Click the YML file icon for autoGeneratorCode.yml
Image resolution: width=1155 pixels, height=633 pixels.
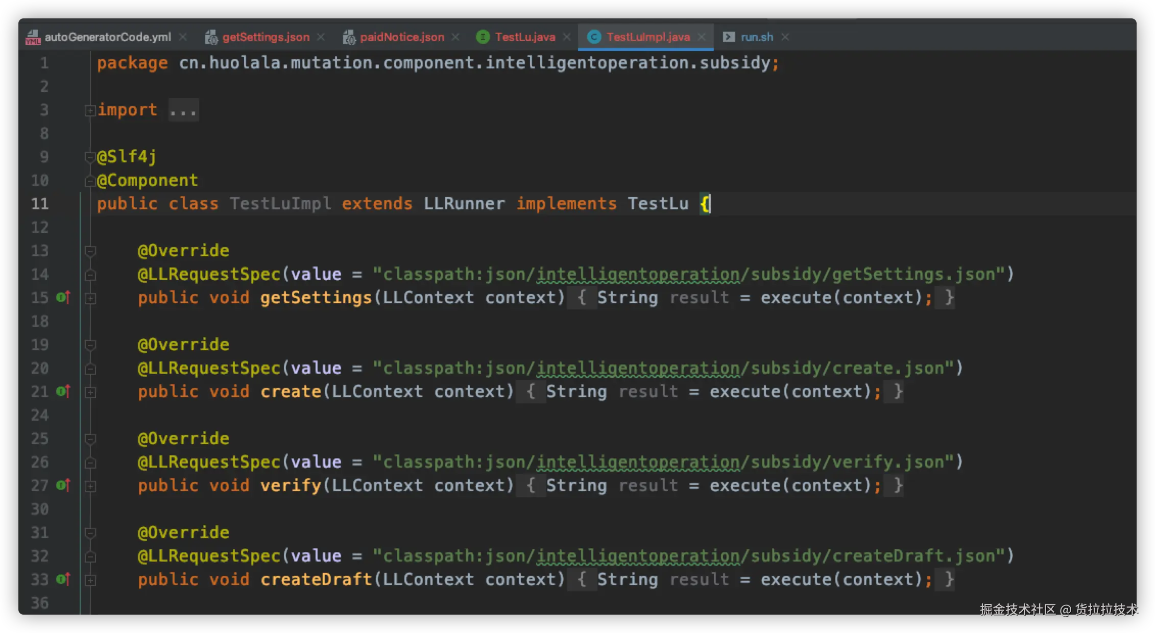[33, 37]
